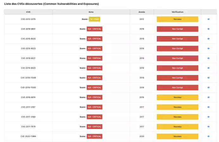This screenshot has height=142, width=219.
Task: Open CVE-2017-3169 details eye icon
Action: 209,117
